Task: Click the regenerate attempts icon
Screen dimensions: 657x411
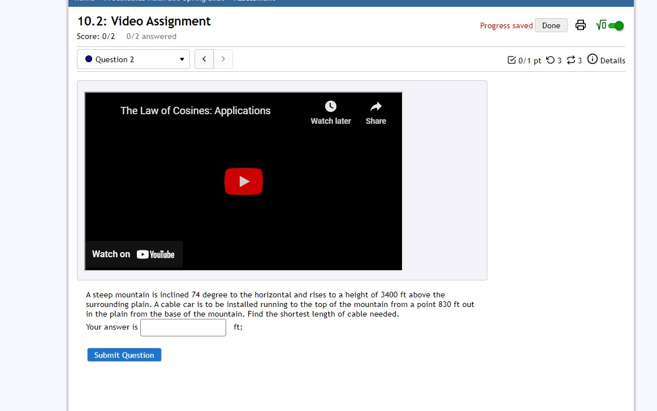Action: [x=570, y=60]
